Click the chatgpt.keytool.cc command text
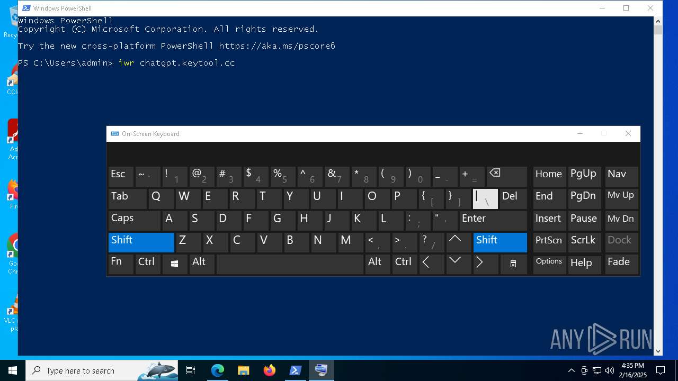This screenshot has height=381, width=678. pyautogui.click(x=187, y=62)
